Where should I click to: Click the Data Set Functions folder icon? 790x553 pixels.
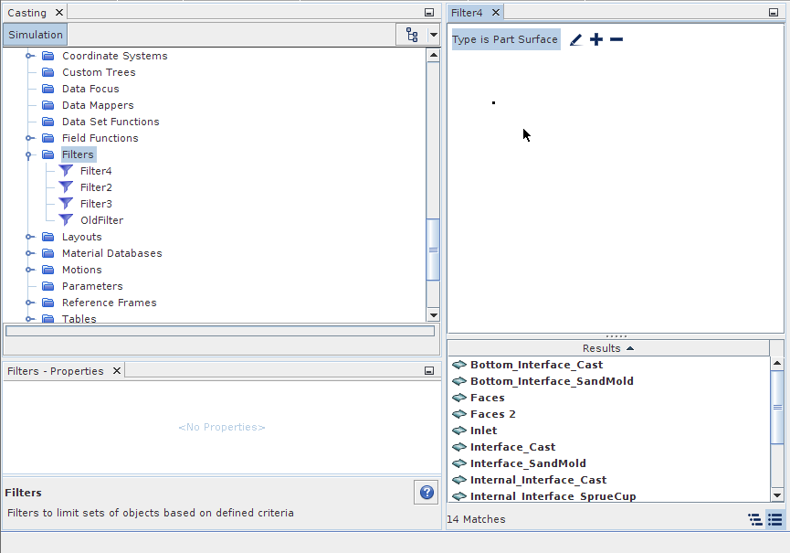[47, 122]
